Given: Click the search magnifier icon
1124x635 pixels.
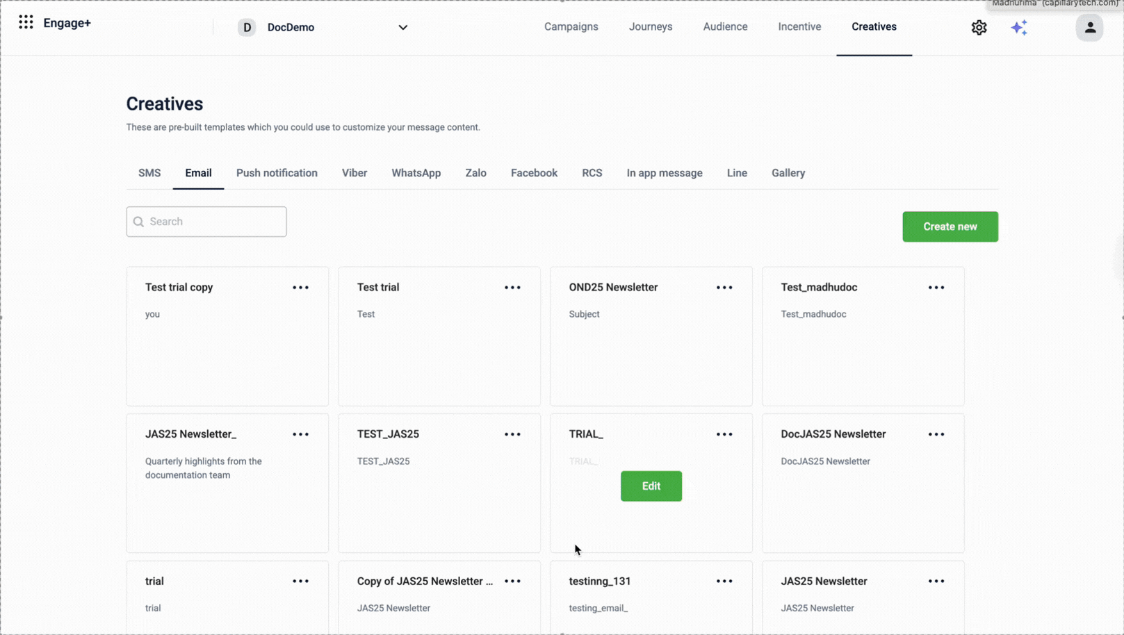Looking at the screenshot, I should click(x=138, y=222).
